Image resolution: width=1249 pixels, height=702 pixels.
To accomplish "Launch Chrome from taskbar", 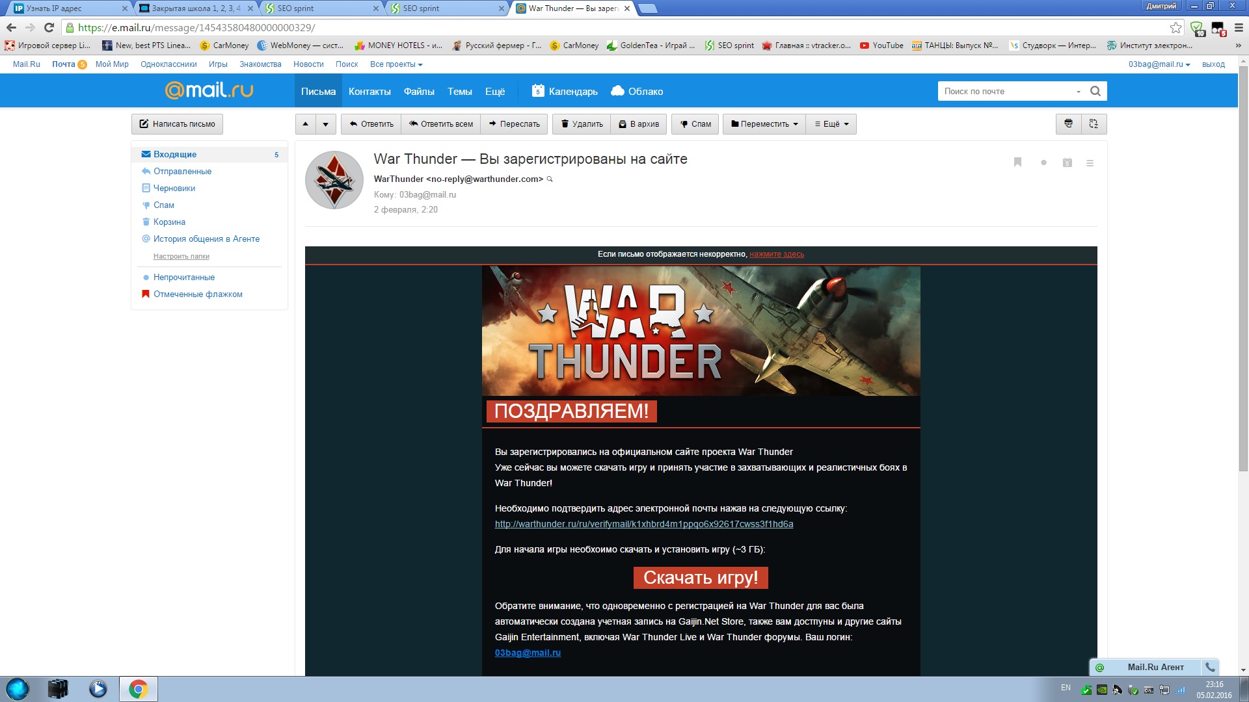I will pos(138,689).
